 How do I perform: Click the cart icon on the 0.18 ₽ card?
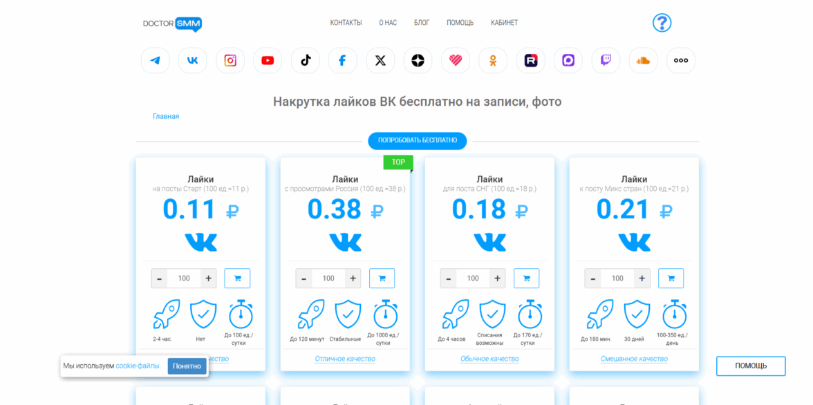coord(527,279)
